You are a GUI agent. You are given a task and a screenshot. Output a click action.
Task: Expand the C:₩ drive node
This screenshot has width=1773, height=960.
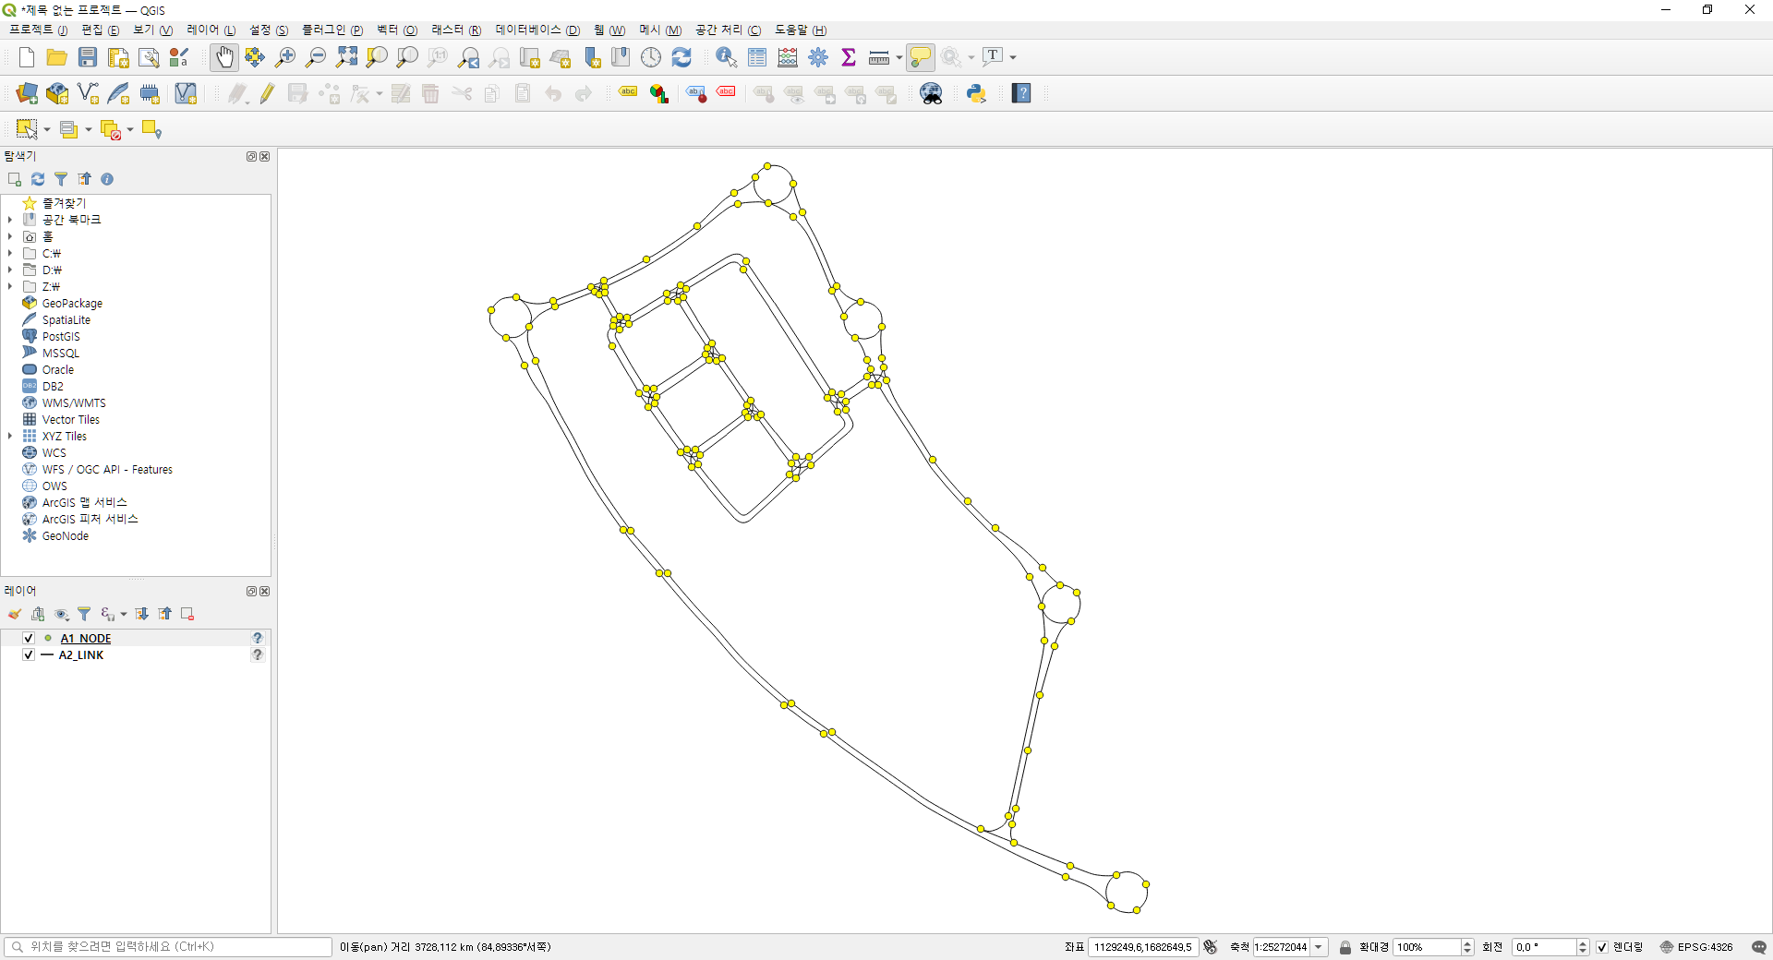[10, 253]
